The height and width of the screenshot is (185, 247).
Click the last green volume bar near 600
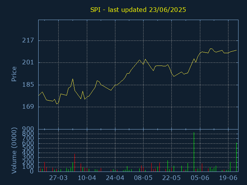[237, 157]
